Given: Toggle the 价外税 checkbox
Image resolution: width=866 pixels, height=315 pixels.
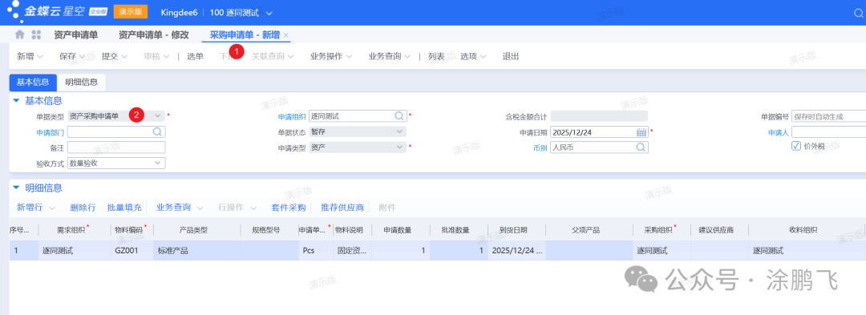Looking at the screenshot, I should pyautogui.click(x=796, y=146).
